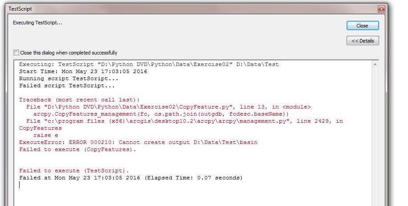Click the Close button
This screenshot has width=408, height=206.
coord(363,26)
